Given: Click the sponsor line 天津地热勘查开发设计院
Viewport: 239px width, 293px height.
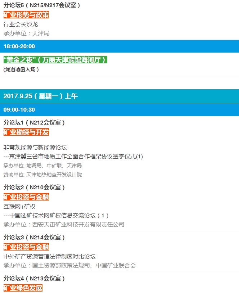Looking at the screenshot, I should pos(42,175).
